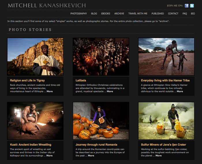The height and width of the screenshot is (164, 202).
Task: Click the Mitchell Kanashkevich site logo
Action: 47,5
